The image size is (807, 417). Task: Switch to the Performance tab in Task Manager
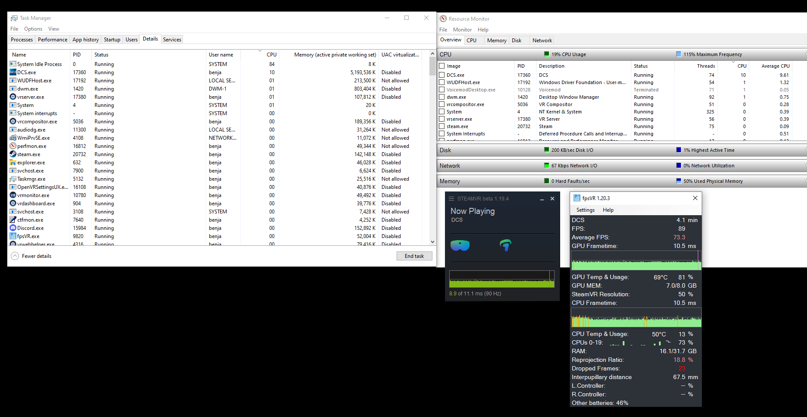[53, 40]
